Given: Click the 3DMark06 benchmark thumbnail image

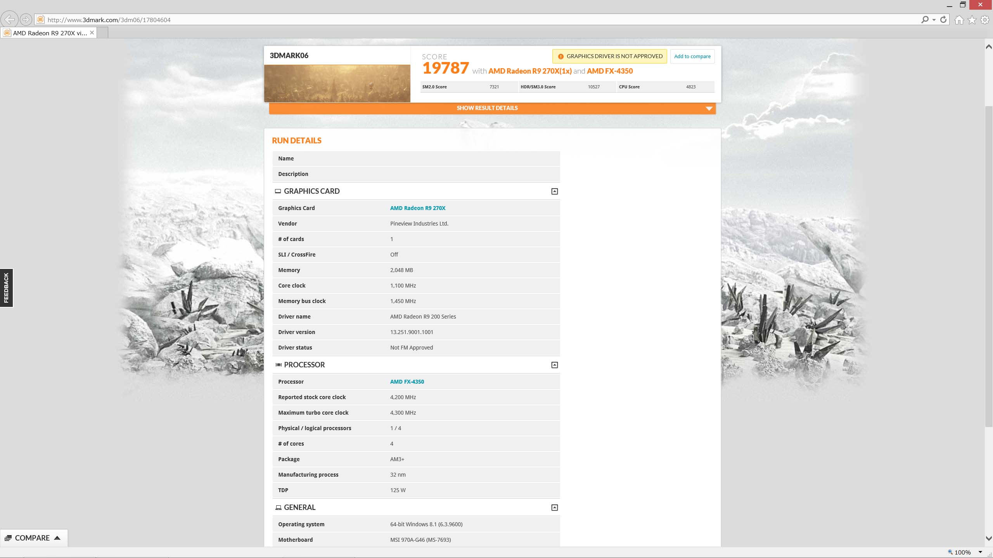Looking at the screenshot, I should (337, 83).
